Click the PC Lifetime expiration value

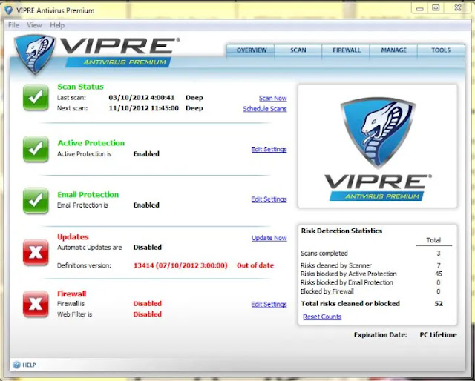(438, 335)
